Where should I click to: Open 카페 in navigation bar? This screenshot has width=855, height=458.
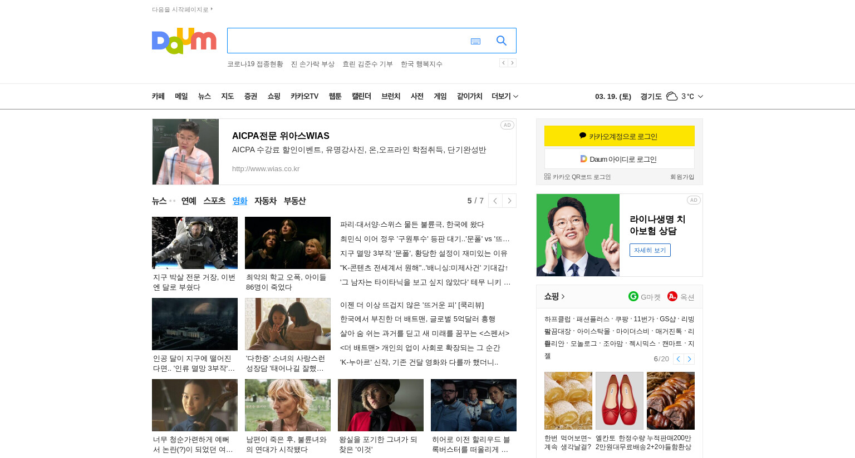pos(158,96)
